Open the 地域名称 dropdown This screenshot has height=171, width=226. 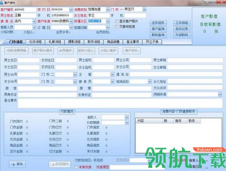point(150,81)
